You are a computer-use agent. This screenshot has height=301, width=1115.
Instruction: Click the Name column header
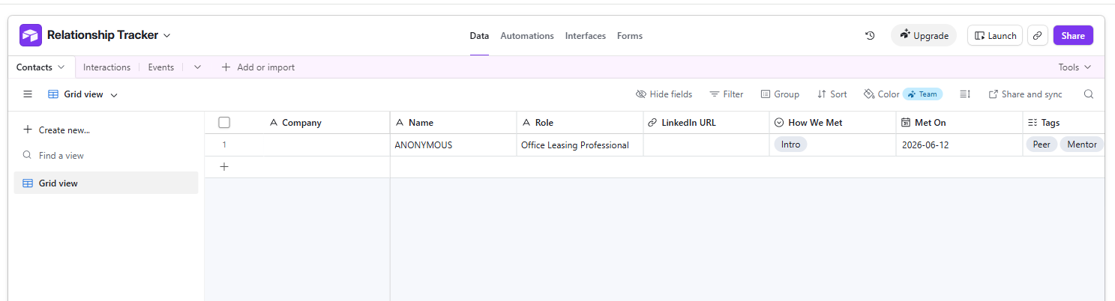pos(454,123)
